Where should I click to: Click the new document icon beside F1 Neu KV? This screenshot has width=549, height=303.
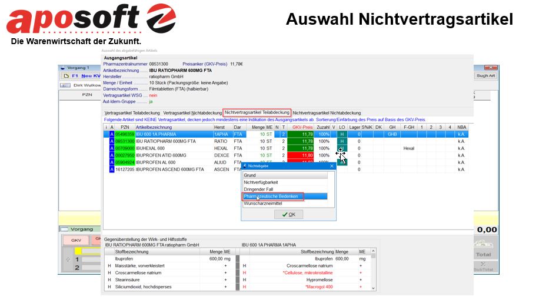(x=65, y=76)
